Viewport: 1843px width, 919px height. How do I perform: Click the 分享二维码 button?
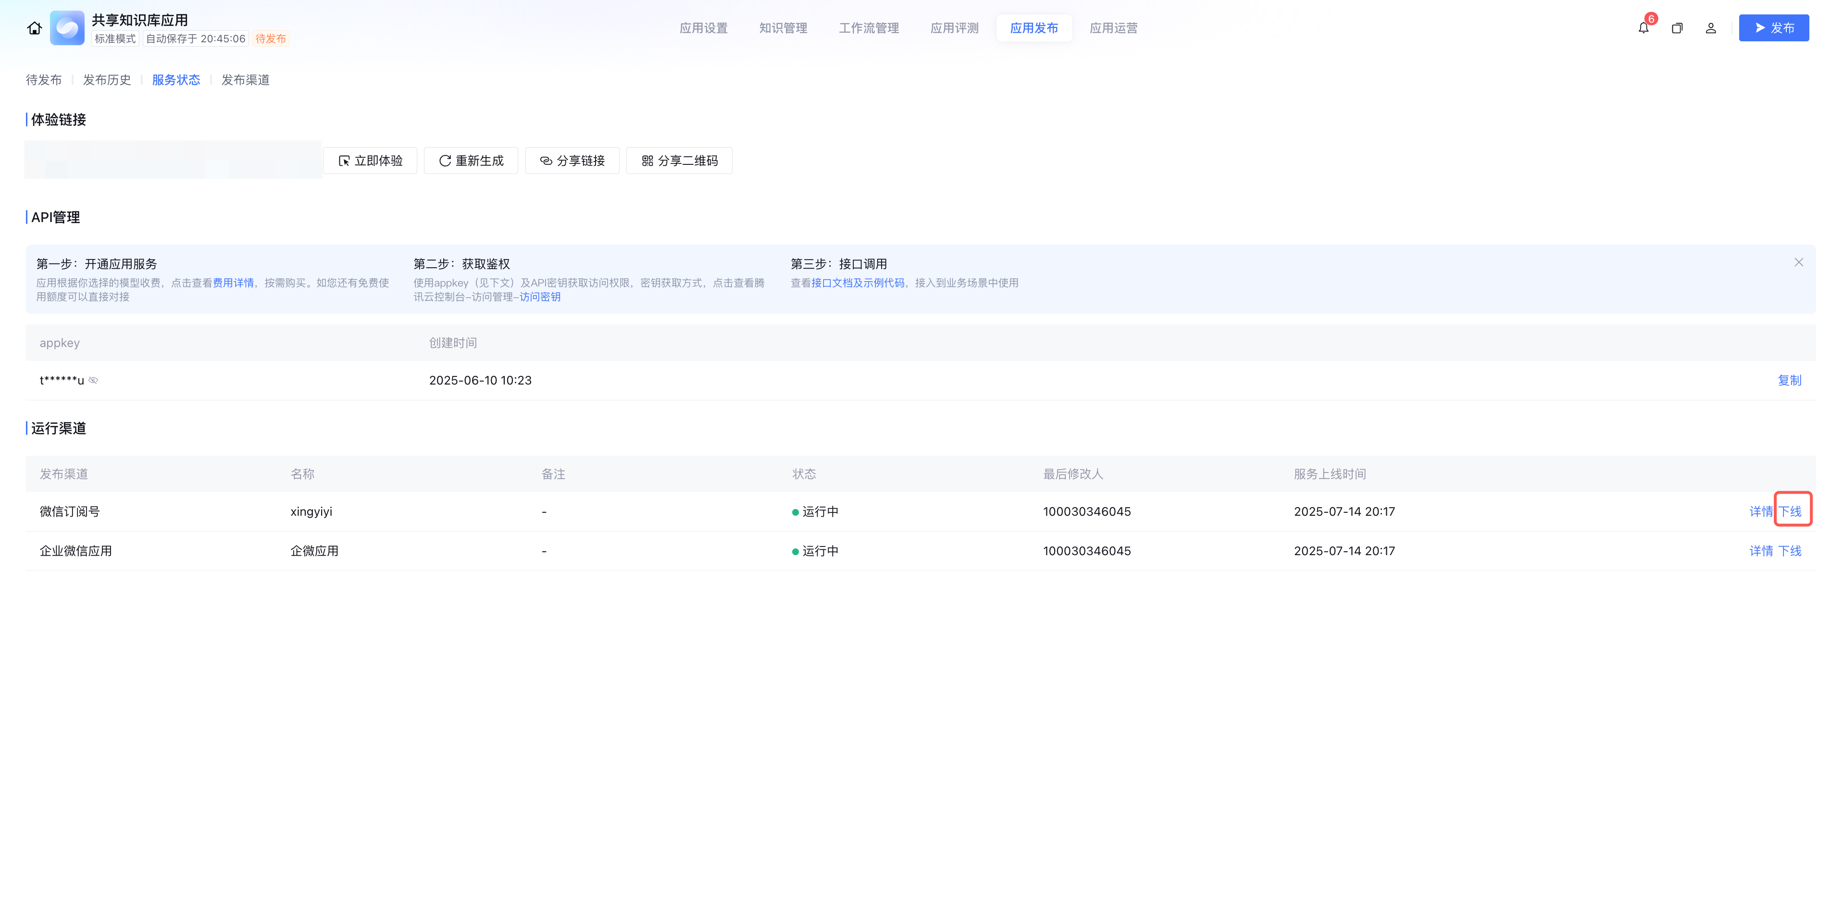[679, 161]
